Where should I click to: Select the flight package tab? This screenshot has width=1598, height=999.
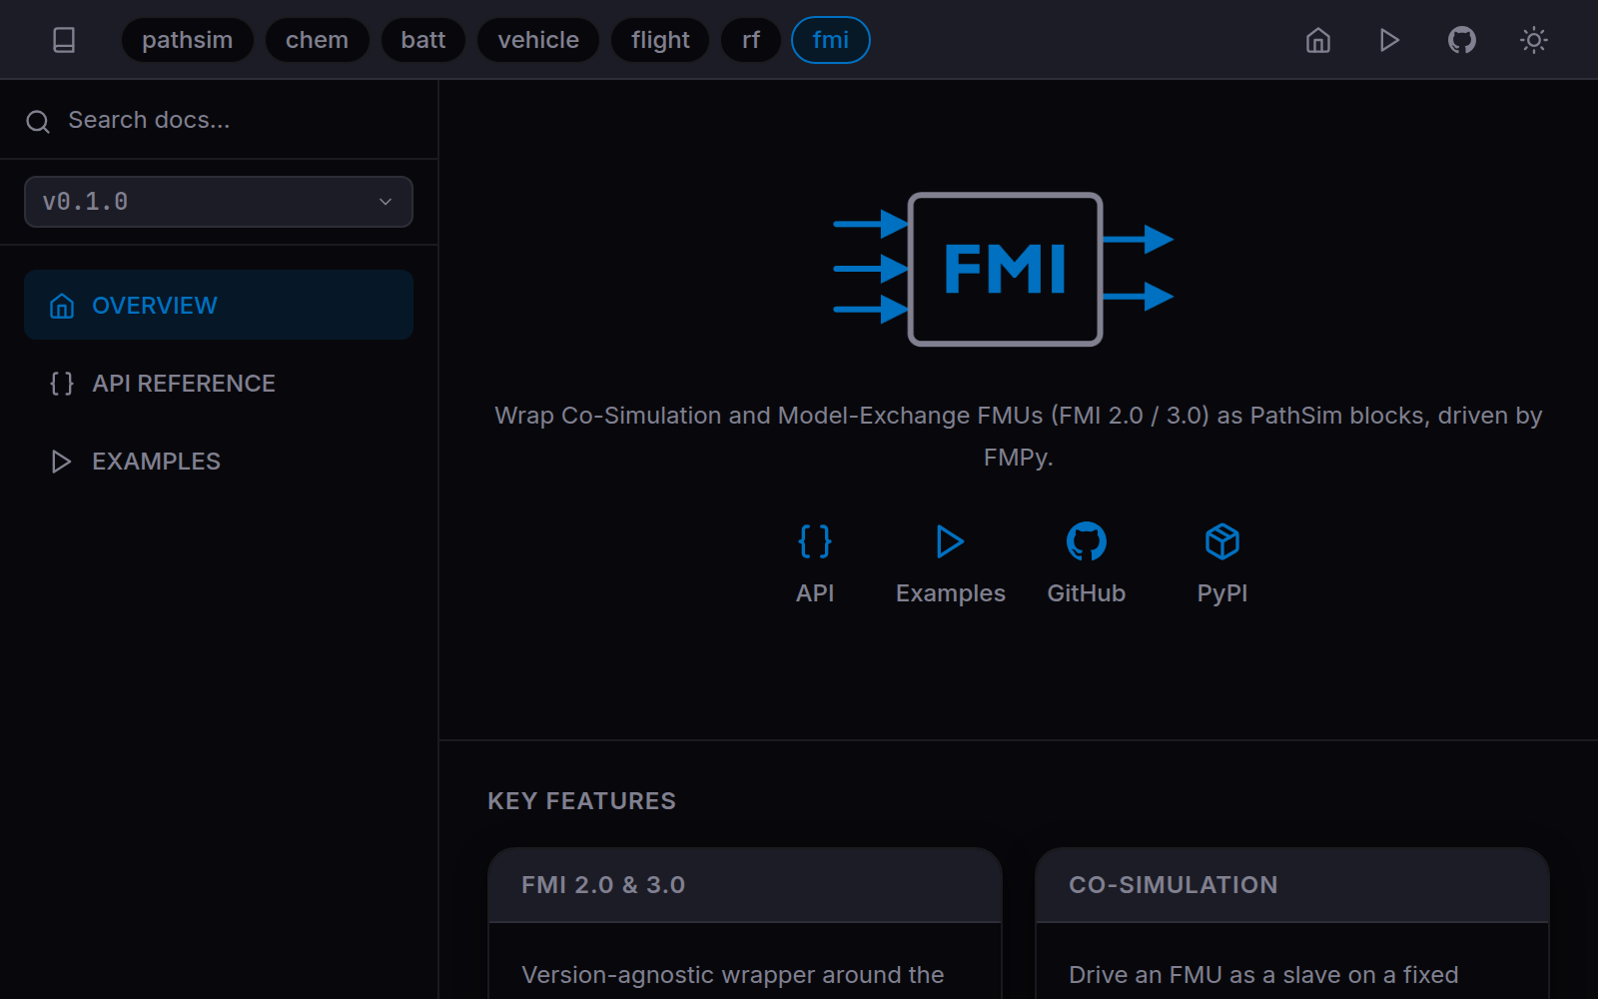pyautogui.click(x=660, y=40)
